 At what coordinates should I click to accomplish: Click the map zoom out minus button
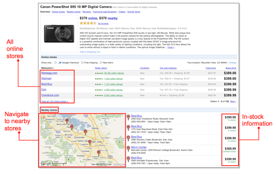[x=44, y=127]
